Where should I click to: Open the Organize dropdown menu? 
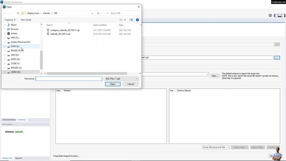10,20
